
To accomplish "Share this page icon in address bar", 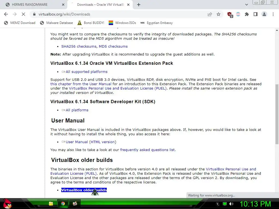I will click(210, 14).
